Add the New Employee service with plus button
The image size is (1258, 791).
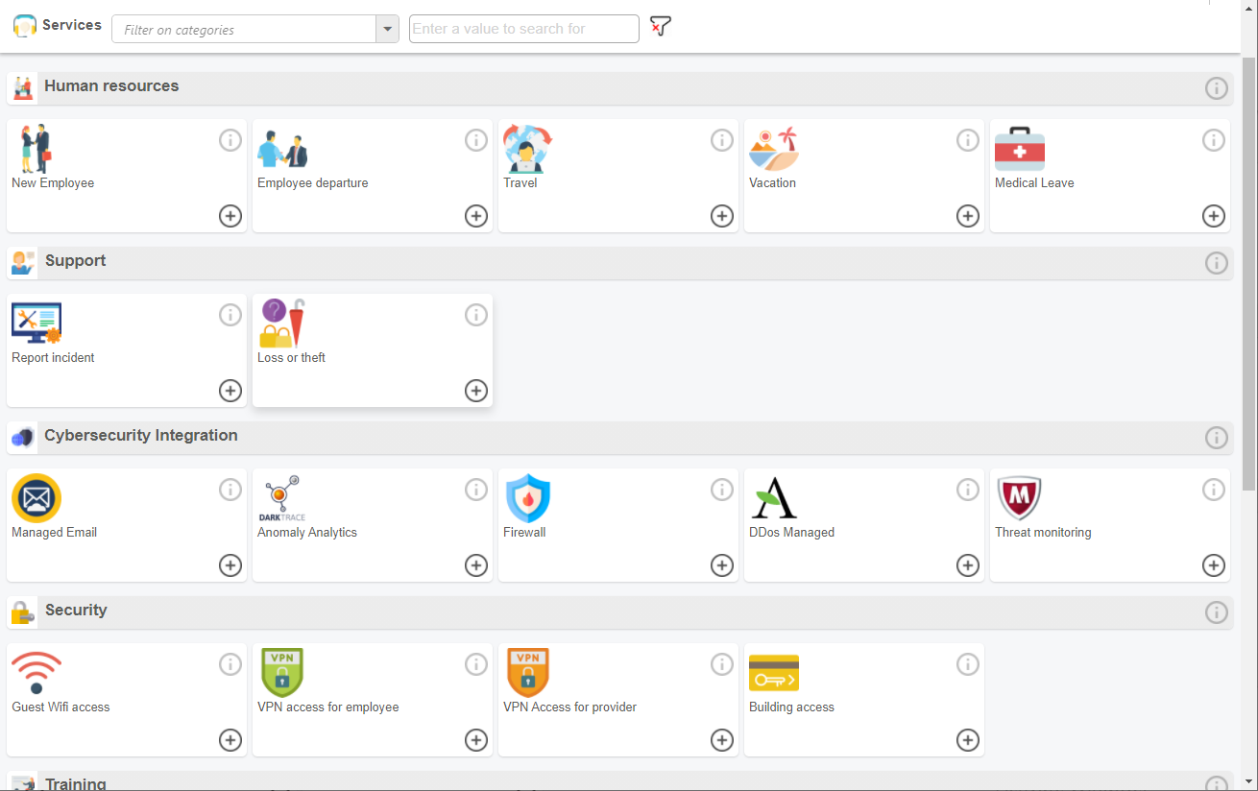pyautogui.click(x=230, y=216)
